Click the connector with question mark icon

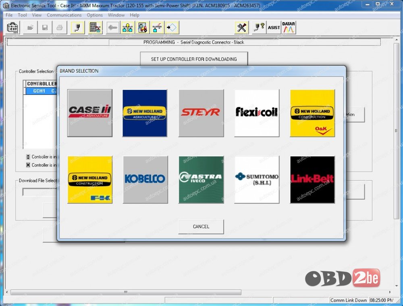[259, 27]
